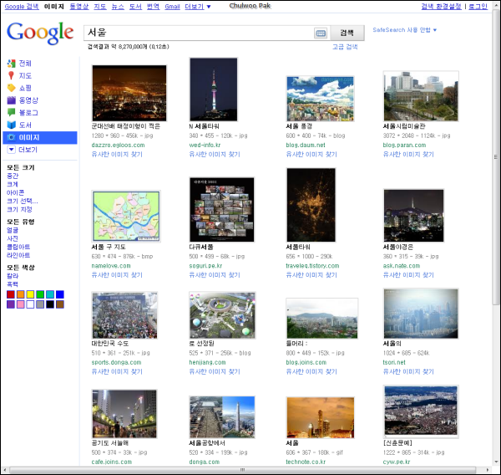Filter by 라인아트 type
This screenshot has height=475, width=501.
[x=18, y=255]
